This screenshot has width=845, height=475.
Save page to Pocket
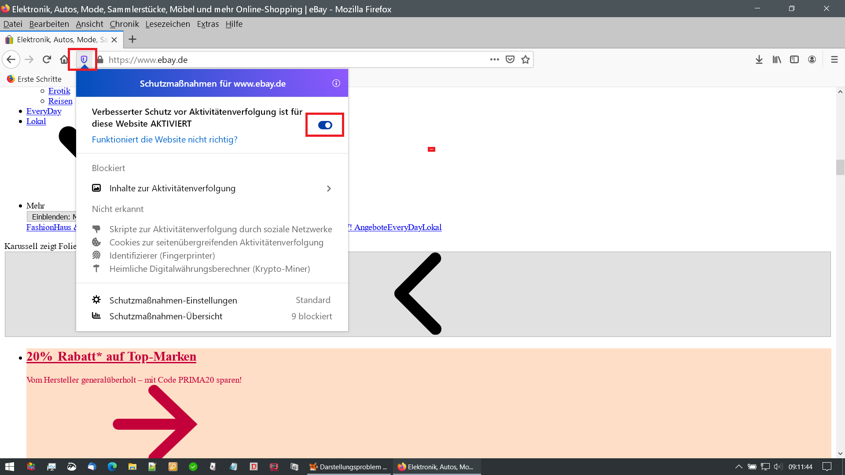click(x=510, y=59)
